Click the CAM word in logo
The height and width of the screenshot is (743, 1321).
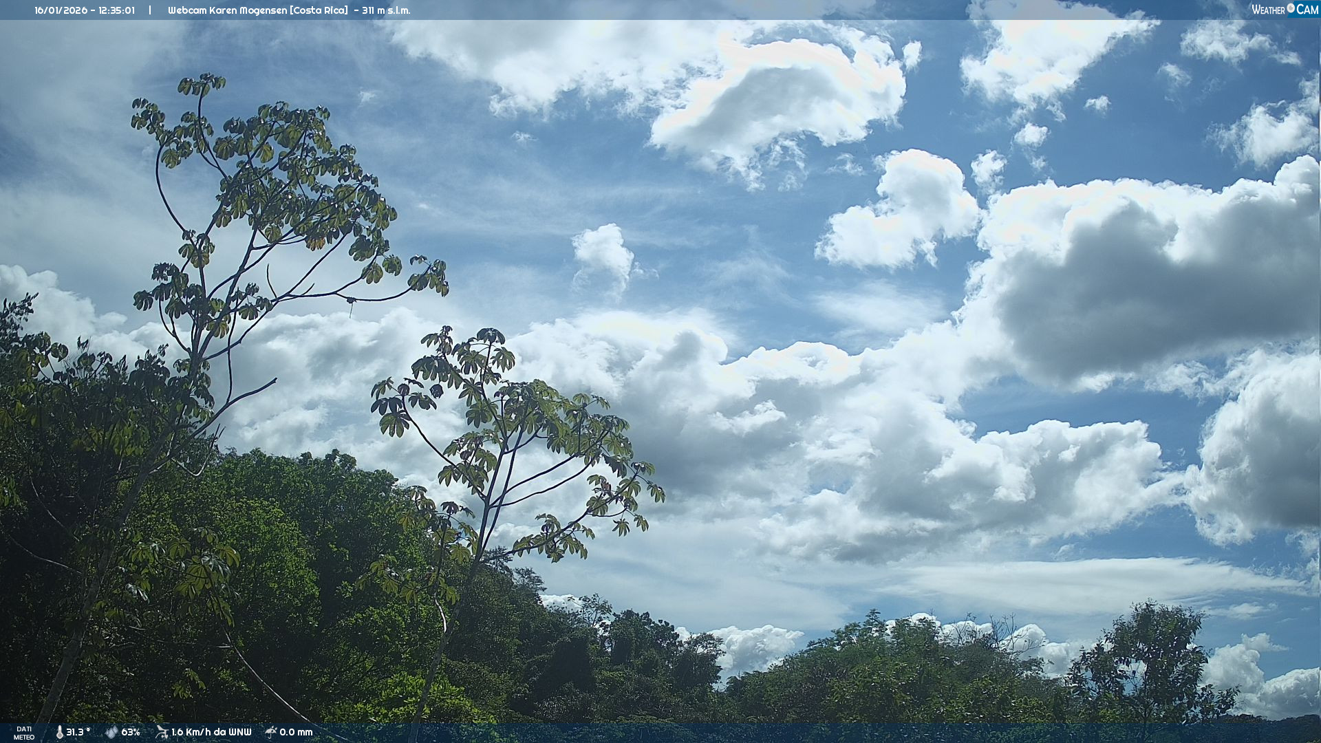(x=1307, y=10)
